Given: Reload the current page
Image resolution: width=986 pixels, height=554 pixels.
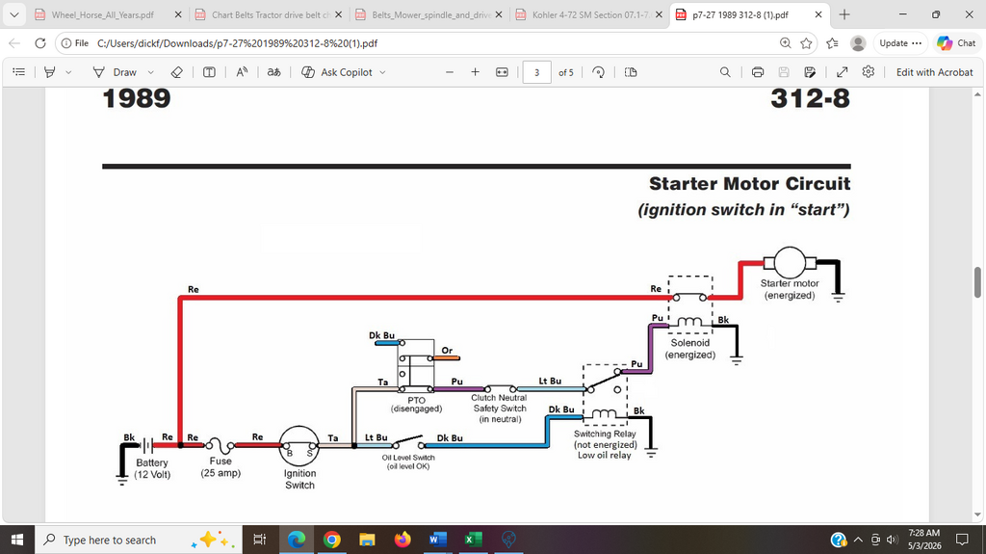Looking at the screenshot, I should click(40, 43).
